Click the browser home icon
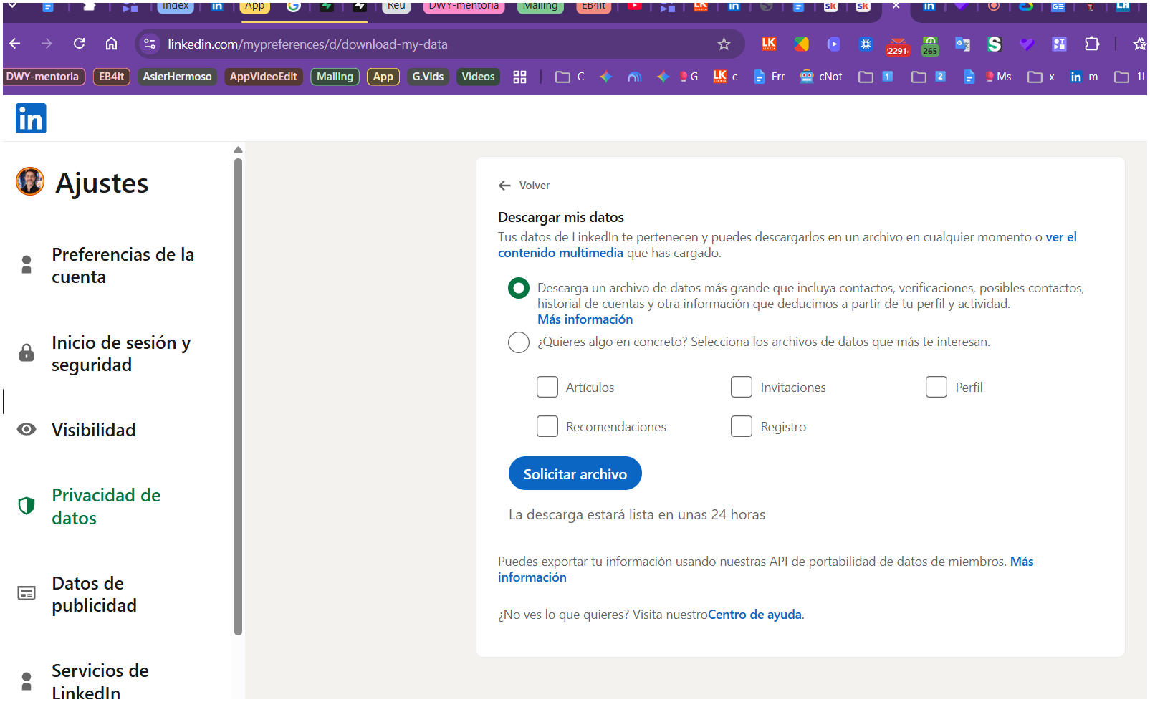 pos(111,44)
